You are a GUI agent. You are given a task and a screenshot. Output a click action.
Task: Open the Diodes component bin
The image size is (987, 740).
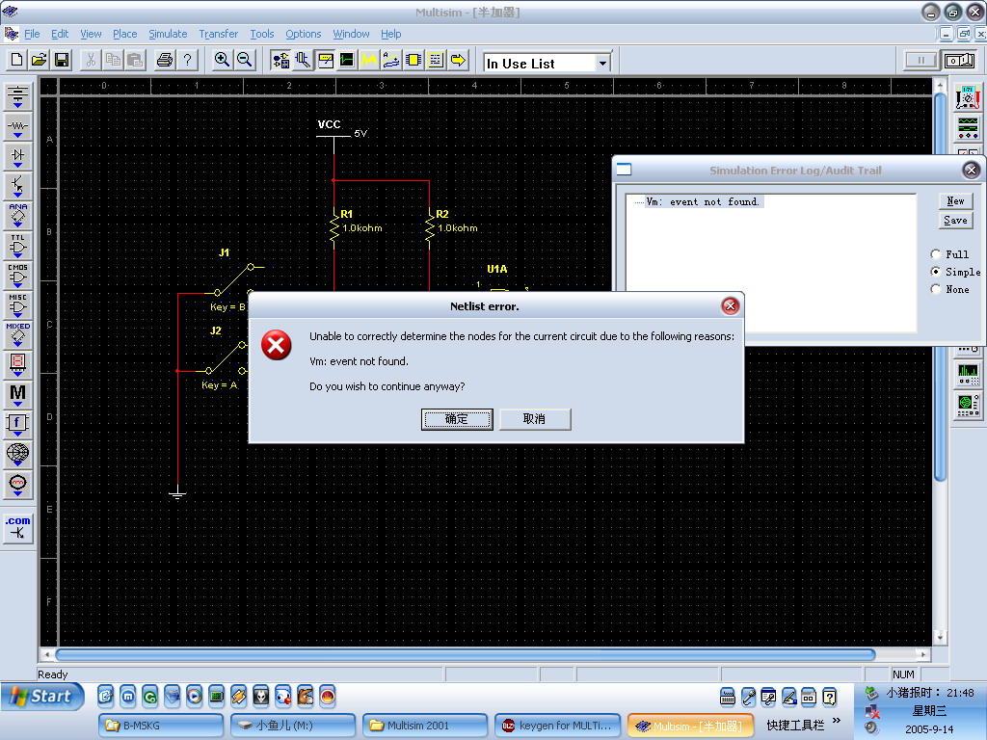point(17,156)
